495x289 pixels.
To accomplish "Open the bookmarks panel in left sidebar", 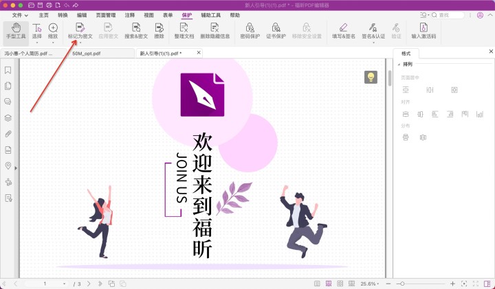I will click(x=8, y=70).
